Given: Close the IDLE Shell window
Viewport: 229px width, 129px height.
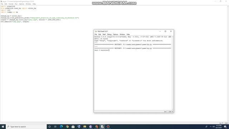Looking at the screenshot, I should [x=171, y=31].
